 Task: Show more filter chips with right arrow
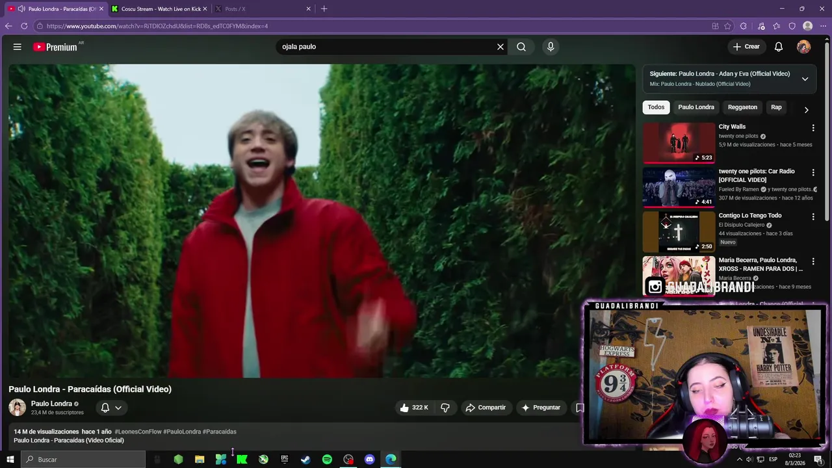(x=806, y=110)
